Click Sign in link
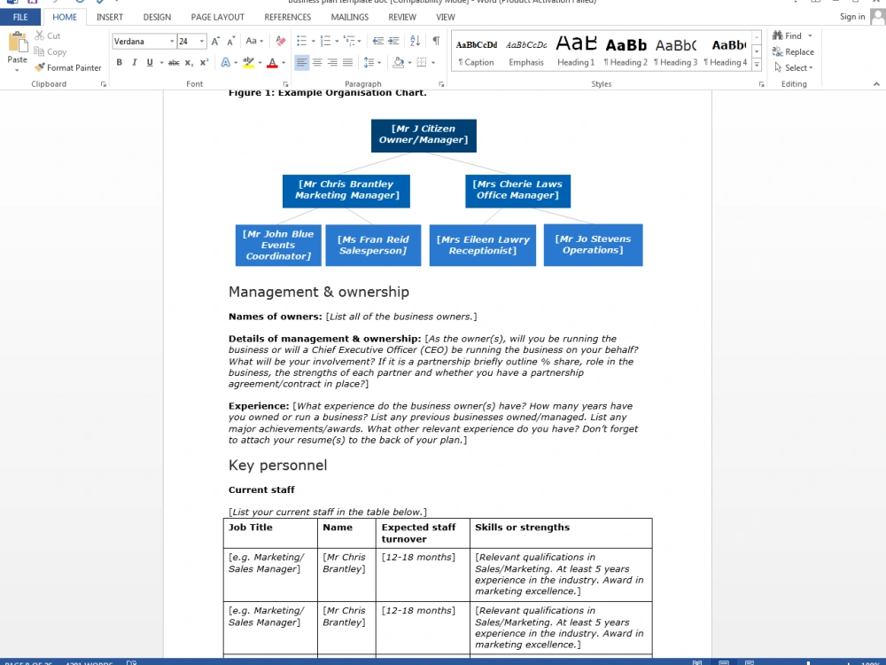Viewport: 886px width, 665px height. (x=852, y=16)
